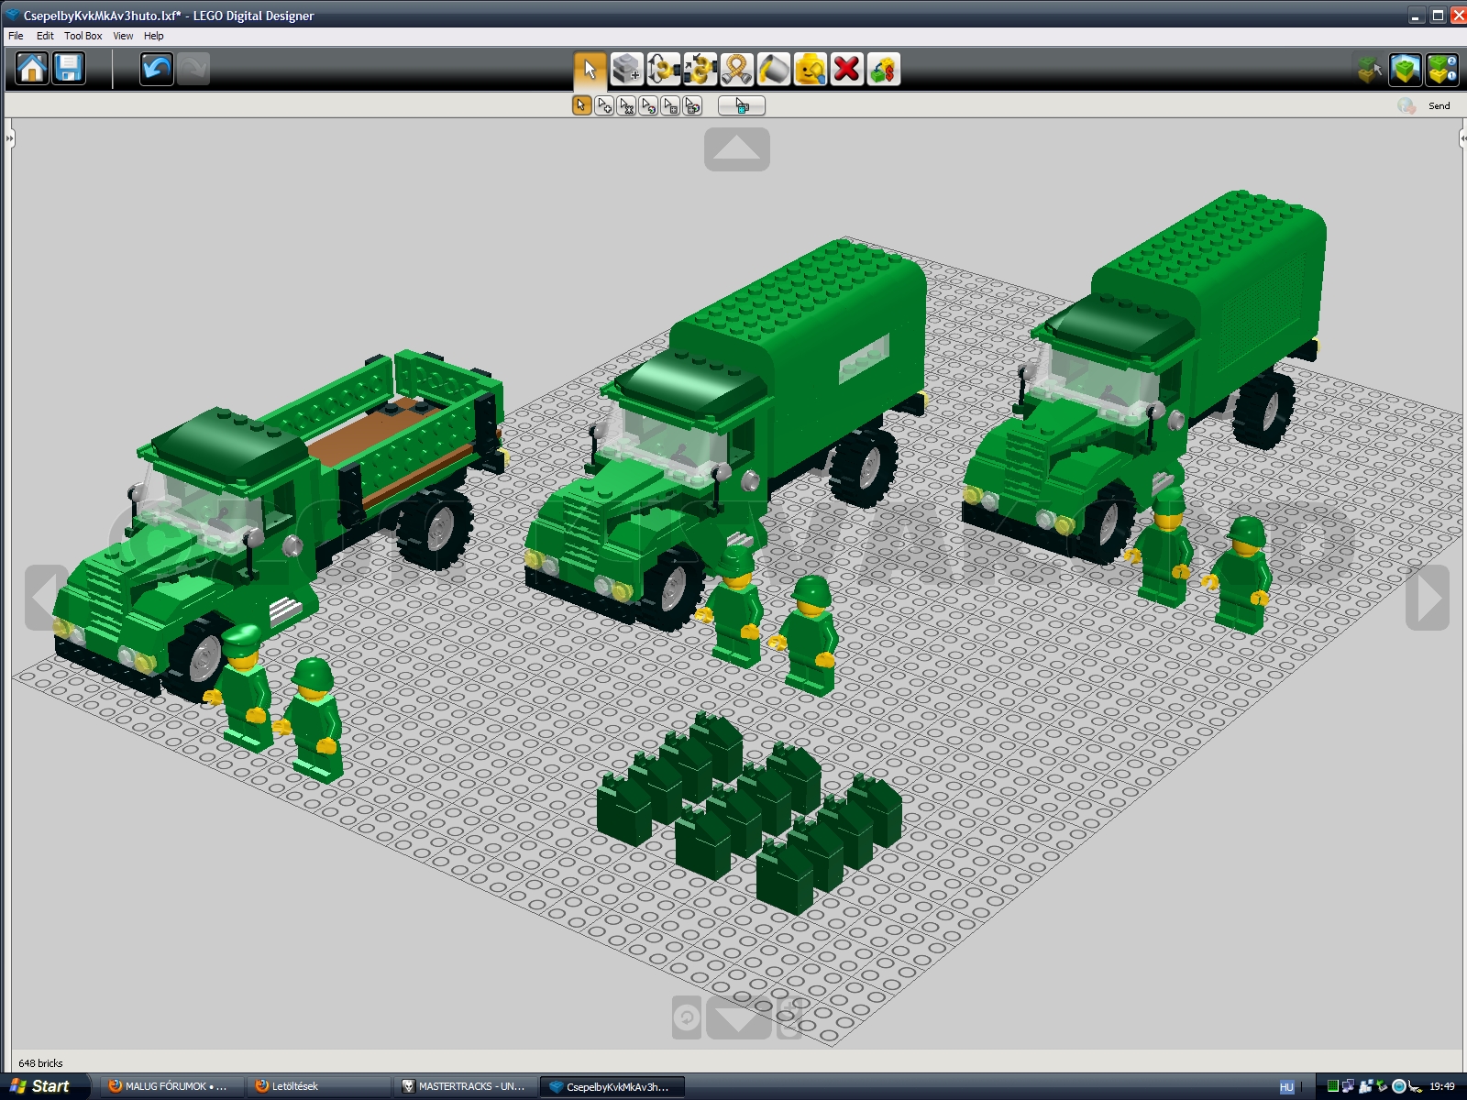
Task: Rotate the camera view downward
Action: coord(739,1017)
